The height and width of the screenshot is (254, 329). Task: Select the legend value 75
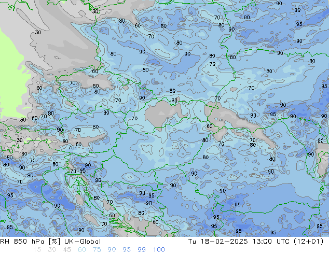[97, 250]
